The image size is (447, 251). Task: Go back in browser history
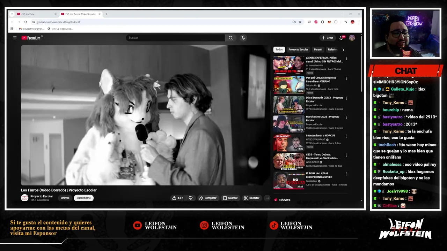12,22
